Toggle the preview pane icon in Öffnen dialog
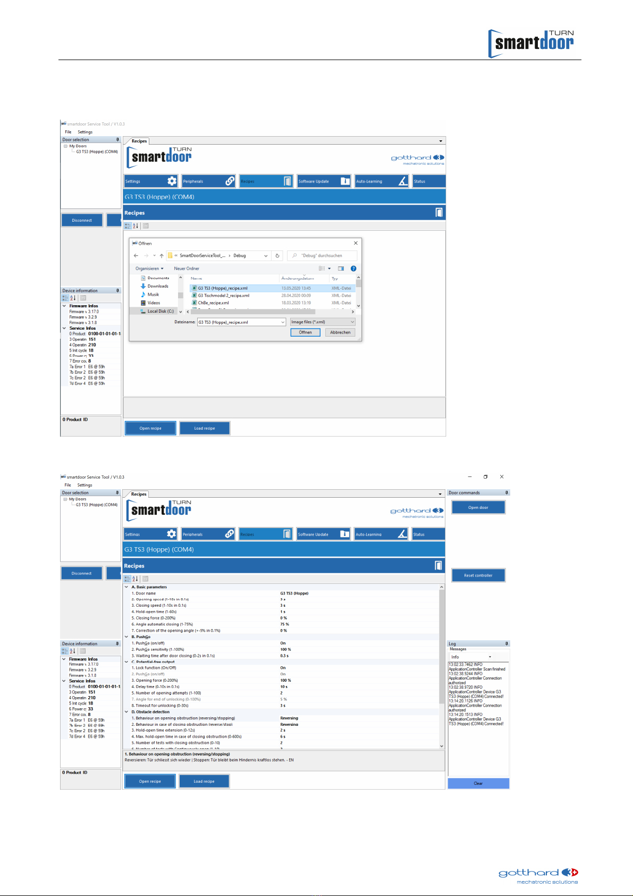633x896 pixels. coord(341,269)
